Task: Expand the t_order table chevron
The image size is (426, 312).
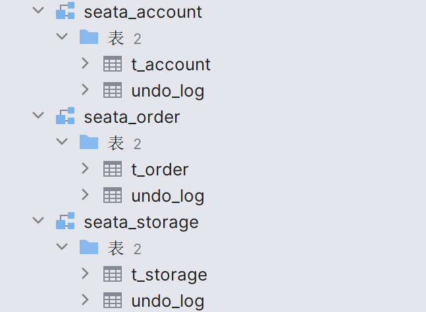Action: coord(85,169)
